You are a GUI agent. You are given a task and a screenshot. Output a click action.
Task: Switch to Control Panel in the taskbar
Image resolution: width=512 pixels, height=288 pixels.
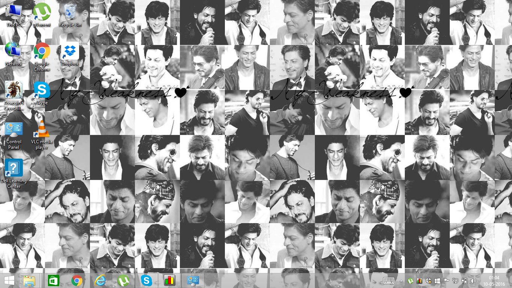pos(193,280)
